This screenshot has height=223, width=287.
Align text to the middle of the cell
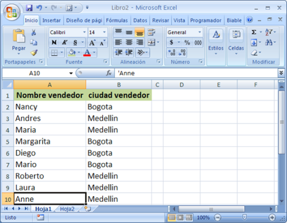pos(129,32)
